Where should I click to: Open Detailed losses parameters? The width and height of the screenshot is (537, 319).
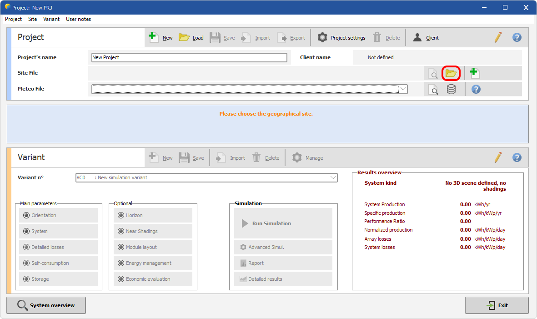pyautogui.click(x=59, y=247)
